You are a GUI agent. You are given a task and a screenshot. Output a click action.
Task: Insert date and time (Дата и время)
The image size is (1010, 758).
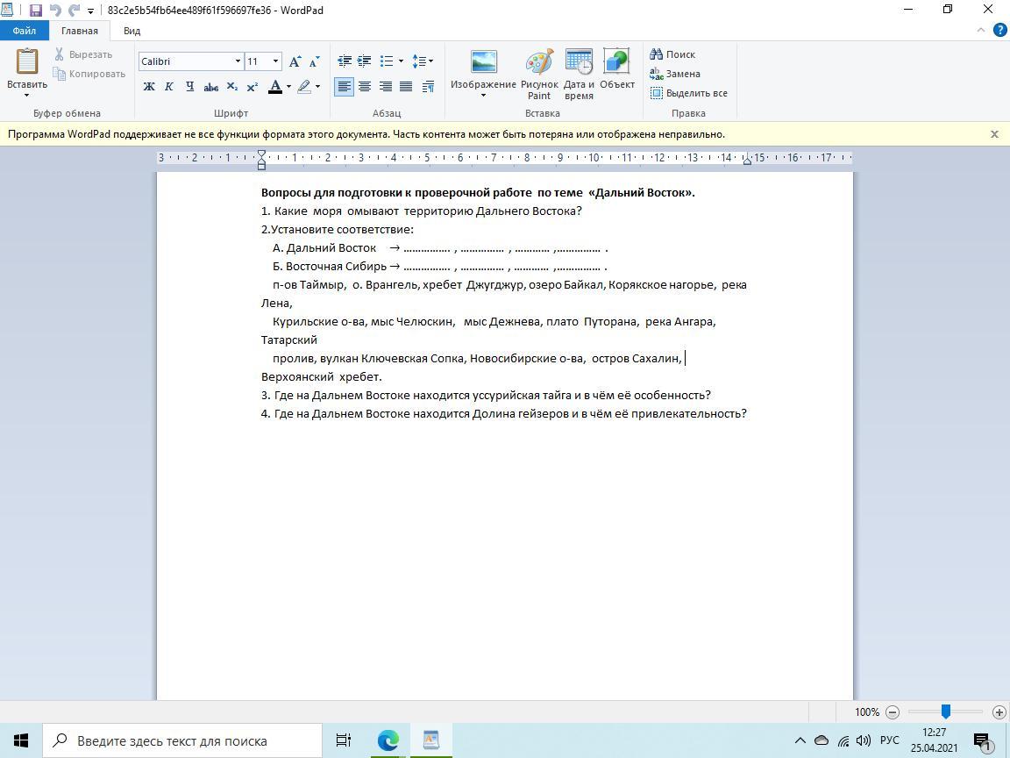579,74
